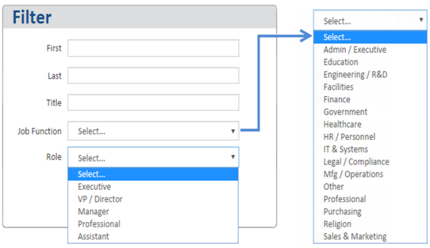Pick Finance from the job function list
This screenshot has height=248, width=430.
(370, 99)
